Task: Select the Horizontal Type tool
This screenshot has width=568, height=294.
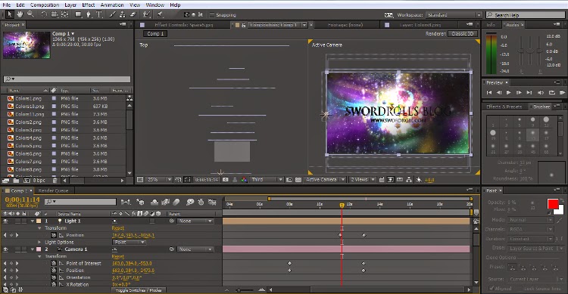Action: [x=99, y=14]
